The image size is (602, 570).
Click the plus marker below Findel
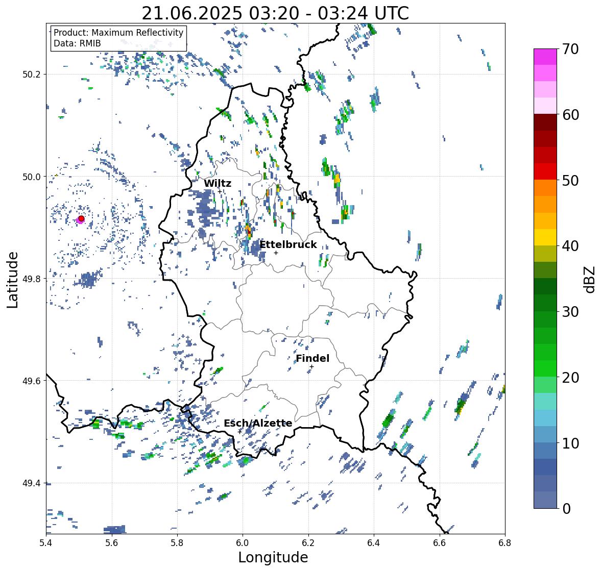click(312, 367)
